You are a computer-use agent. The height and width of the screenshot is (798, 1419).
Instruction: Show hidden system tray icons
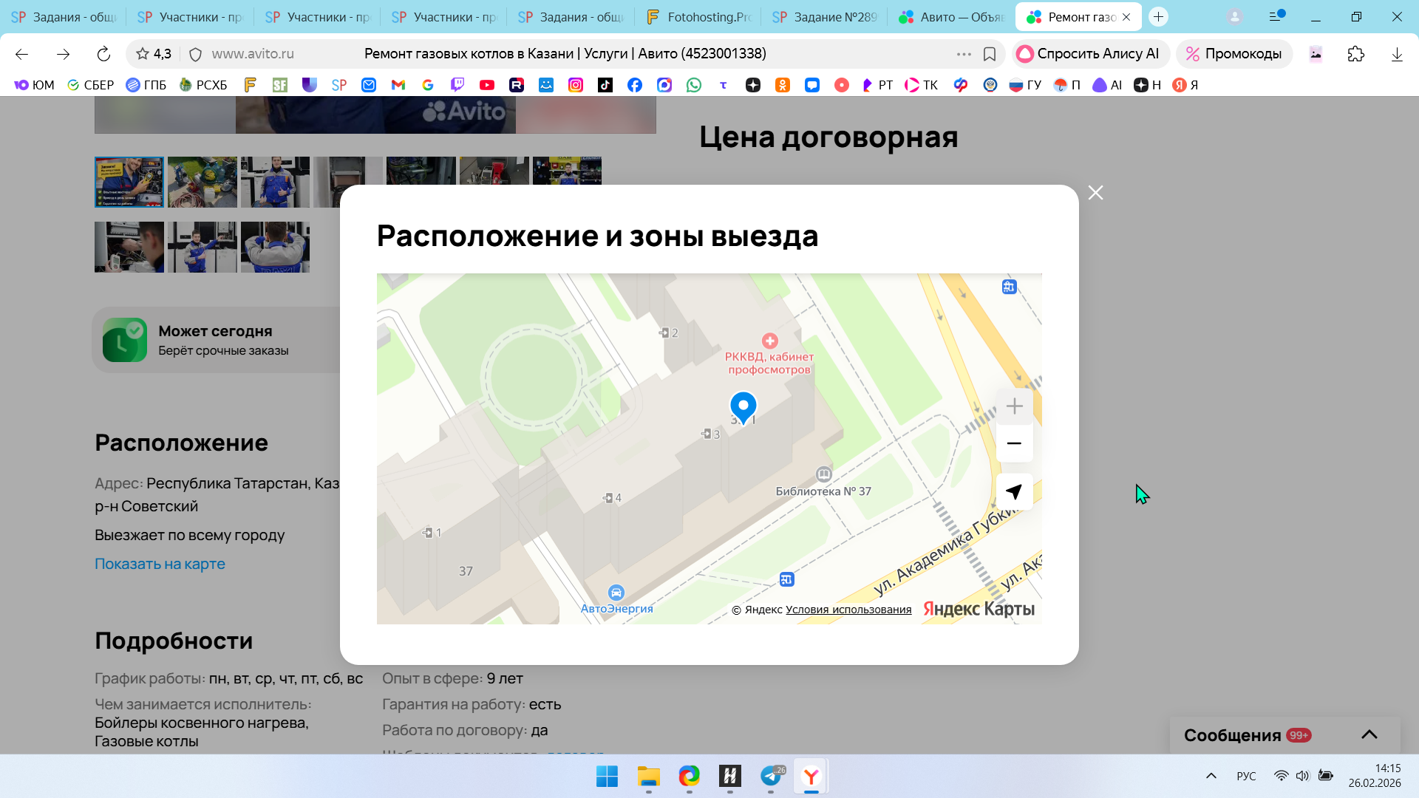[1211, 776]
